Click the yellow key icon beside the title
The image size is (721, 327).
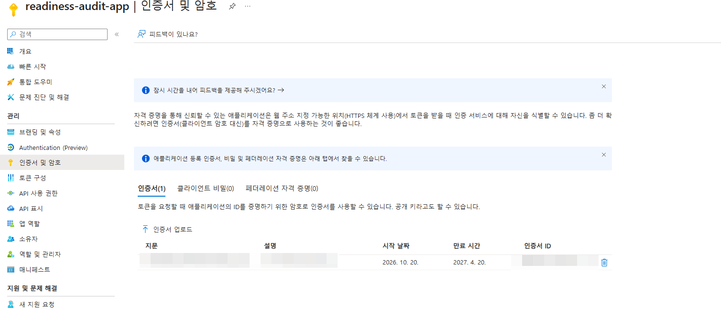click(13, 10)
